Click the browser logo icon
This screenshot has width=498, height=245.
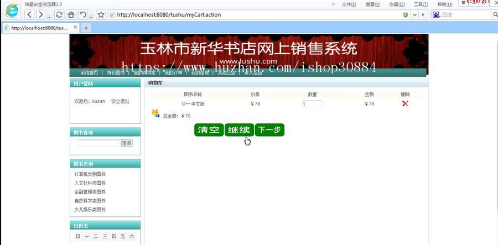point(12,11)
